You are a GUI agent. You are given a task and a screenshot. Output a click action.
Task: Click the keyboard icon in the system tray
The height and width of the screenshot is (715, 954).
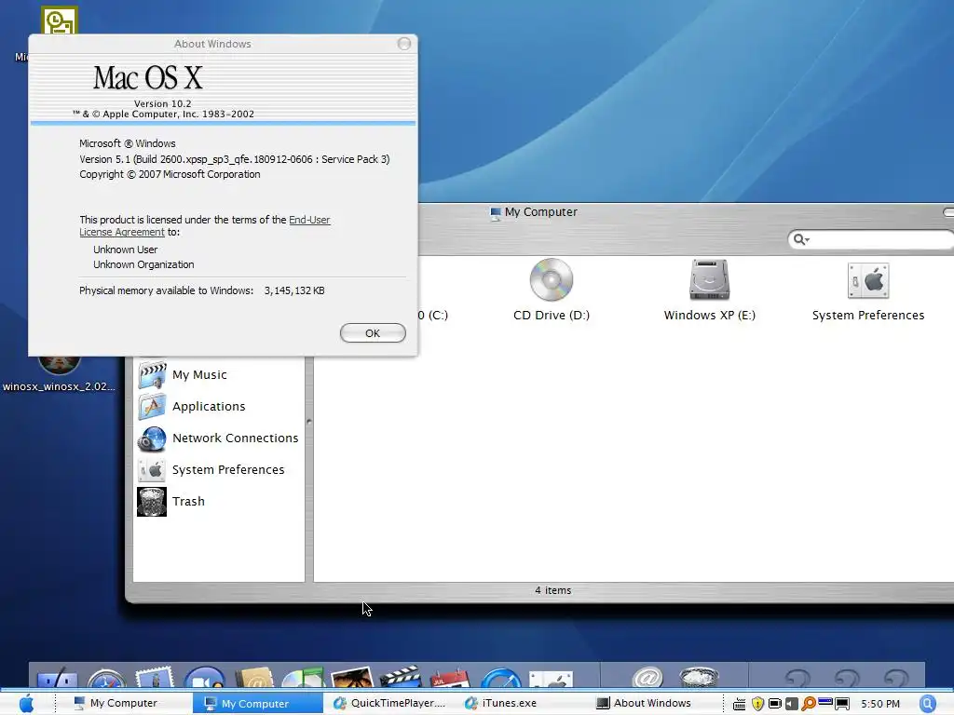(739, 704)
